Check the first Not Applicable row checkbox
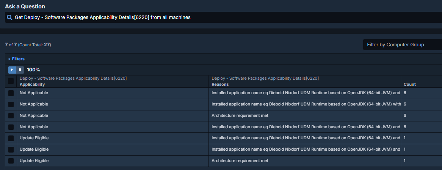Image resolution: width=442 pixels, height=170 pixels. (x=11, y=93)
